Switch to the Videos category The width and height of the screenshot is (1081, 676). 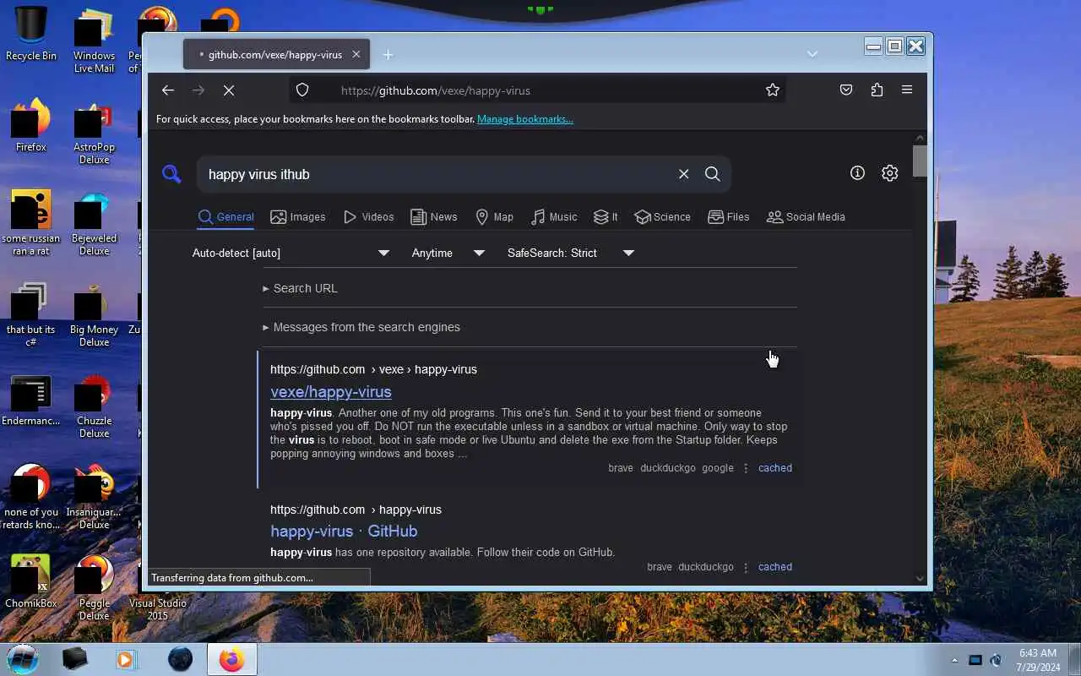pyautogui.click(x=368, y=217)
